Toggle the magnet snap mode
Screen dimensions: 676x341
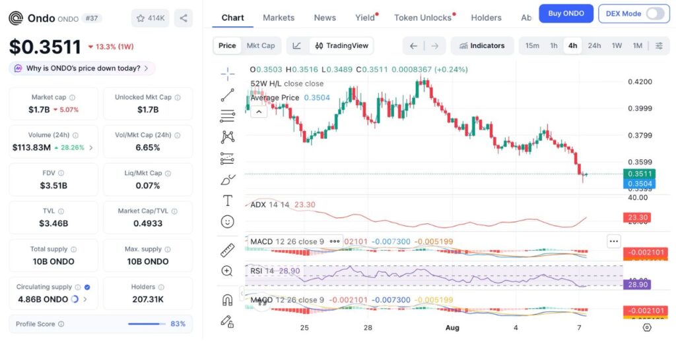[x=228, y=300]
